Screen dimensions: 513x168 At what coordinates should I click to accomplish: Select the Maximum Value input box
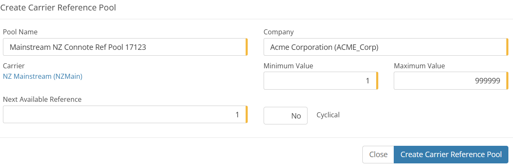[450, 81]
